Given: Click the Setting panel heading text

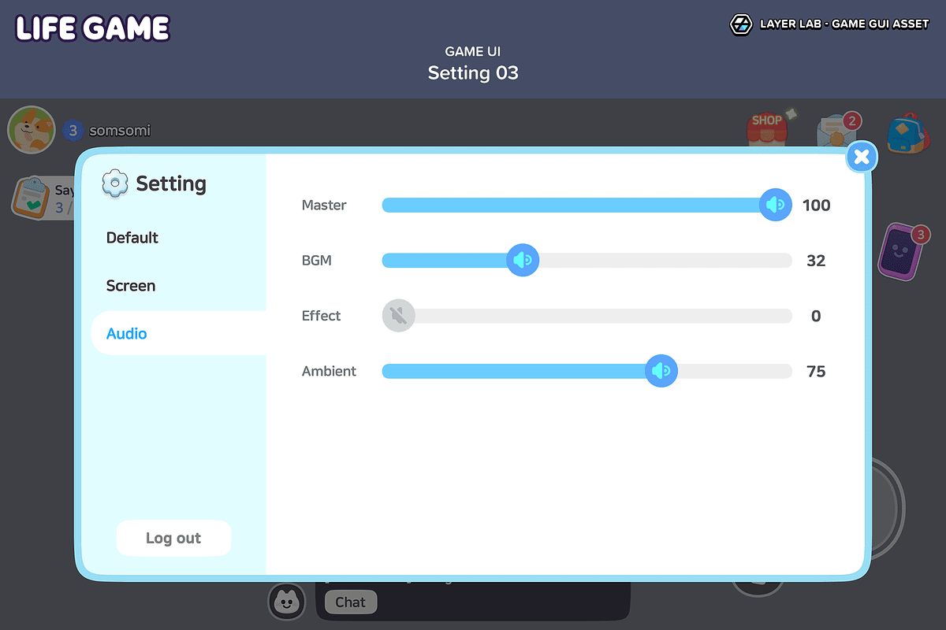Looking at the screenshot, I should tap(171, 183).
